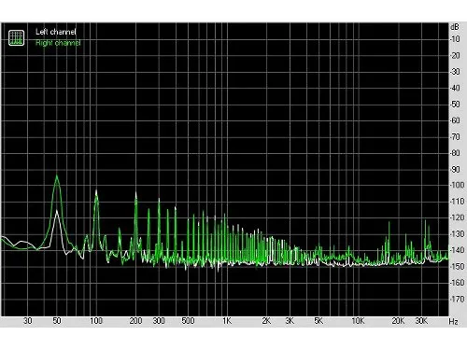Select the Left channel legend label
Screen dimensions: 467x350
[56, 32]
